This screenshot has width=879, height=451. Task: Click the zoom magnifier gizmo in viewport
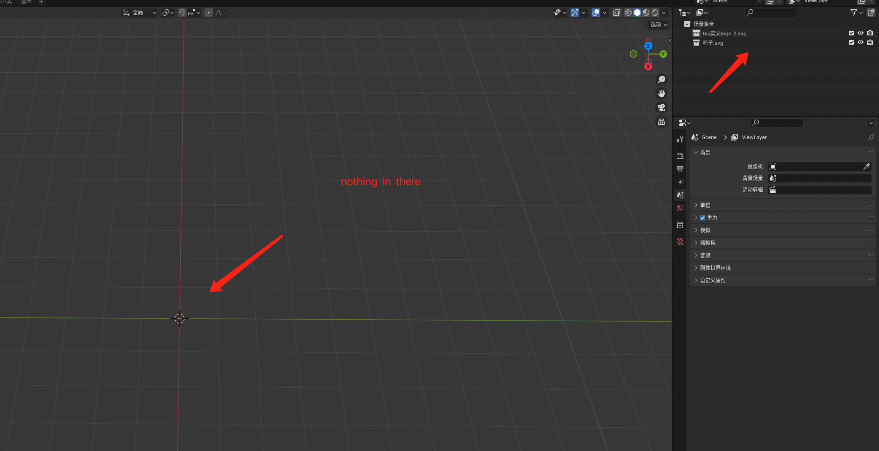pyautogui.click(x=661, y=80)
